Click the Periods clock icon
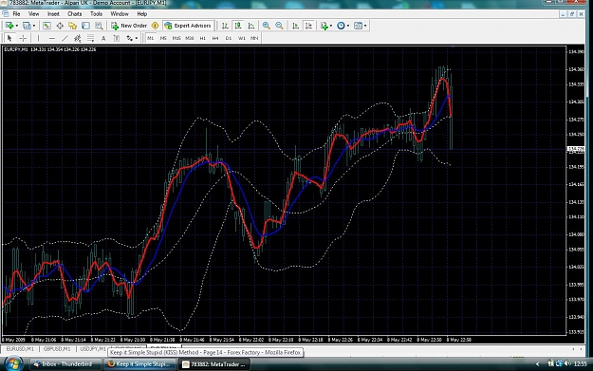593x371 pixels. pyautogui.click(x=341, y=26)
